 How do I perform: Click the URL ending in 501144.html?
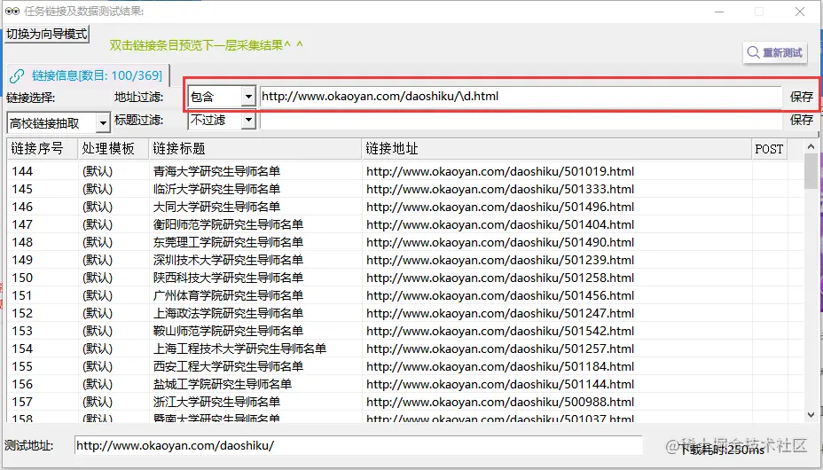pos(500,384)
